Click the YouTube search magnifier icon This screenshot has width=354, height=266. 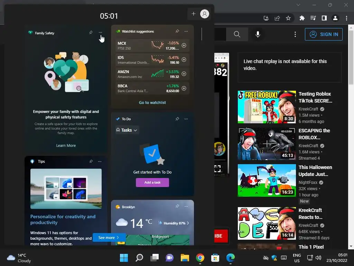click(237, 34)
